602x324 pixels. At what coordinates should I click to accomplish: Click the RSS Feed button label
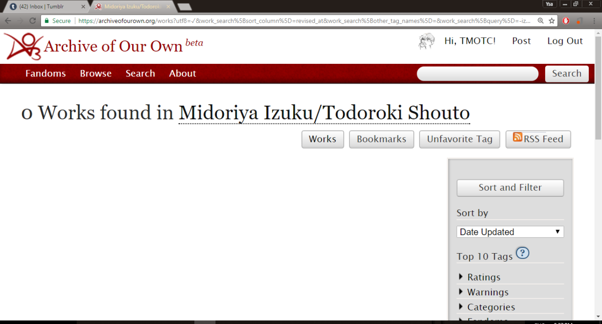point(543,139)
